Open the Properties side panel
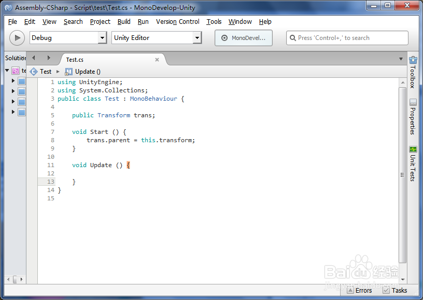The image size is (423, 300). tap(413, 116)
